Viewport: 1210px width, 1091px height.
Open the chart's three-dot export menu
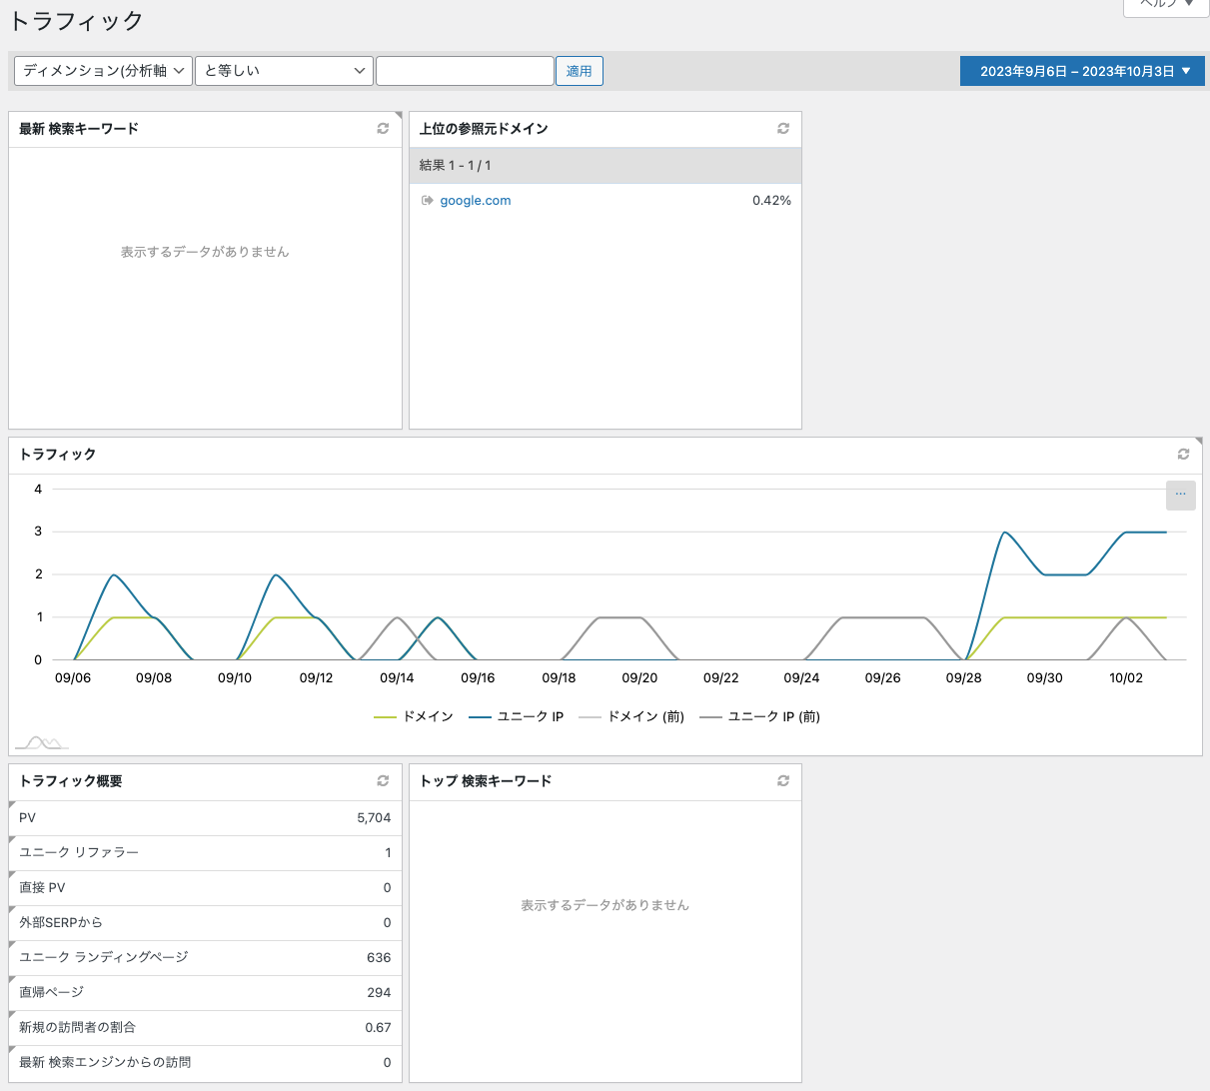(x=1180, y=495)
